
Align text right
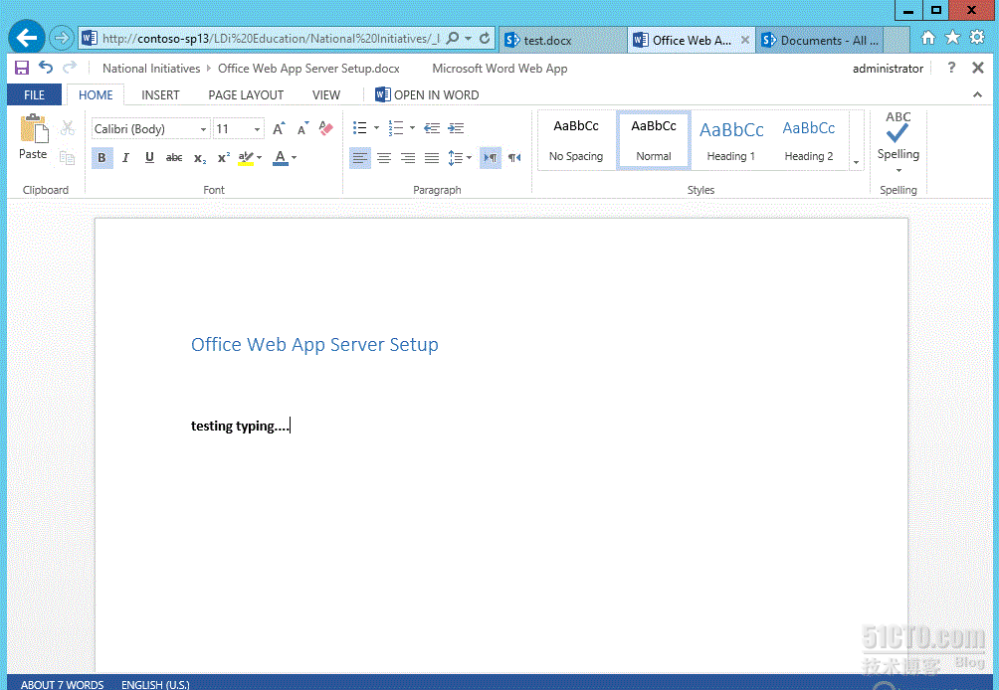(x=408, y=157)
